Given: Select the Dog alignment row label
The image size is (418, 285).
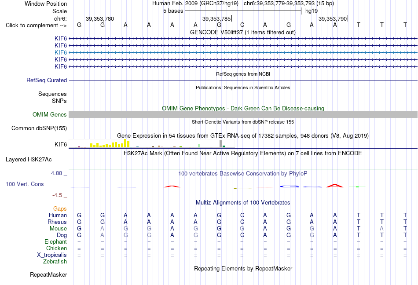Looking at the screenshot, I should click(x=62, y=235).
